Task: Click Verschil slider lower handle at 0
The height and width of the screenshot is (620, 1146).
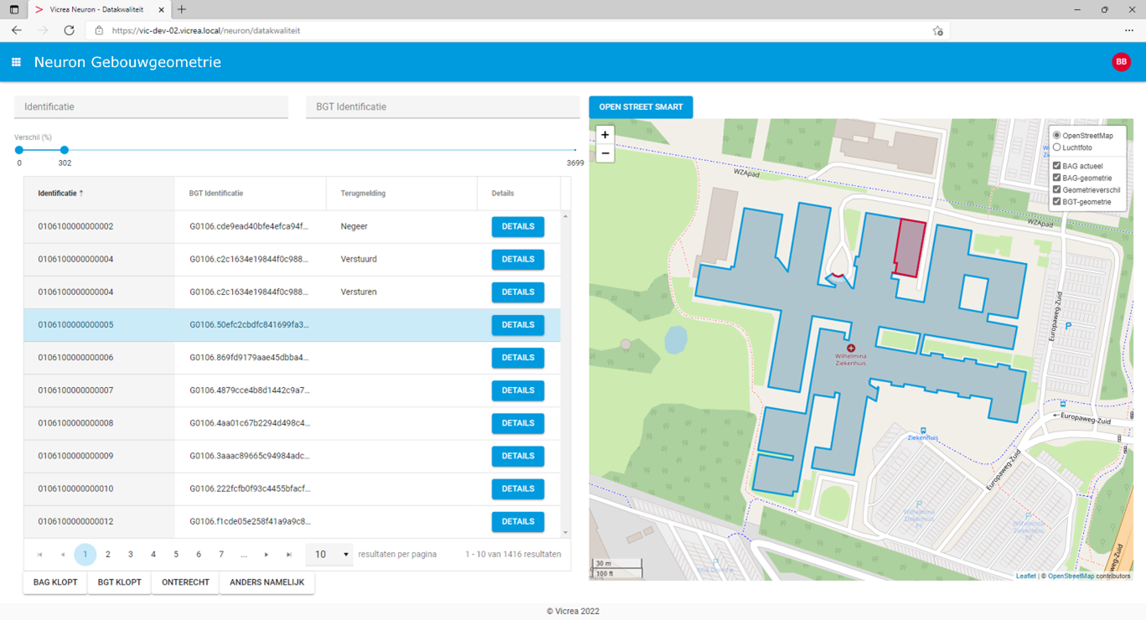Action: point(18,150)
